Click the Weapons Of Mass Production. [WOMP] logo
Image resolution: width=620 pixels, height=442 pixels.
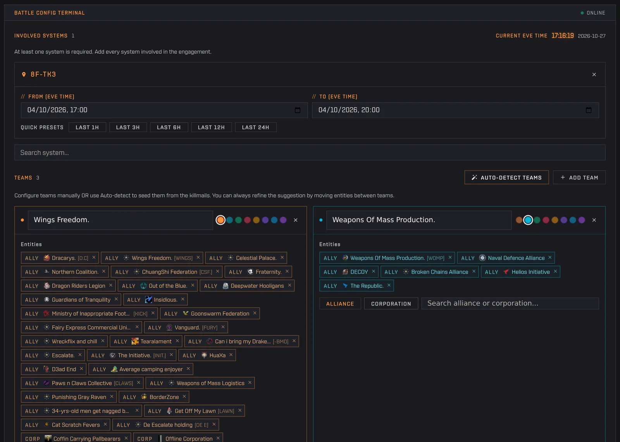[x=345, y=258]
